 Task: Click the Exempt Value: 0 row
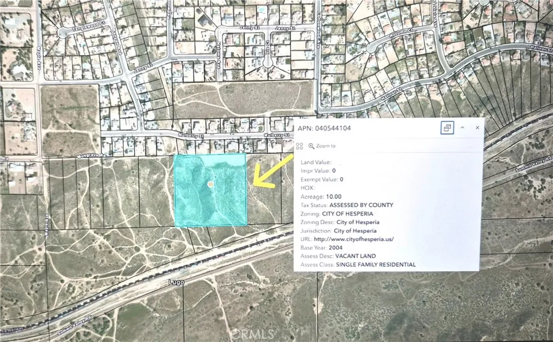(x=322, y=179)
